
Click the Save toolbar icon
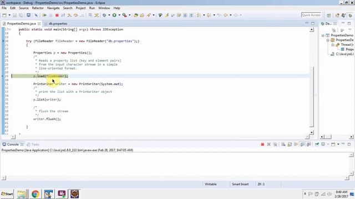pos(14,15)
